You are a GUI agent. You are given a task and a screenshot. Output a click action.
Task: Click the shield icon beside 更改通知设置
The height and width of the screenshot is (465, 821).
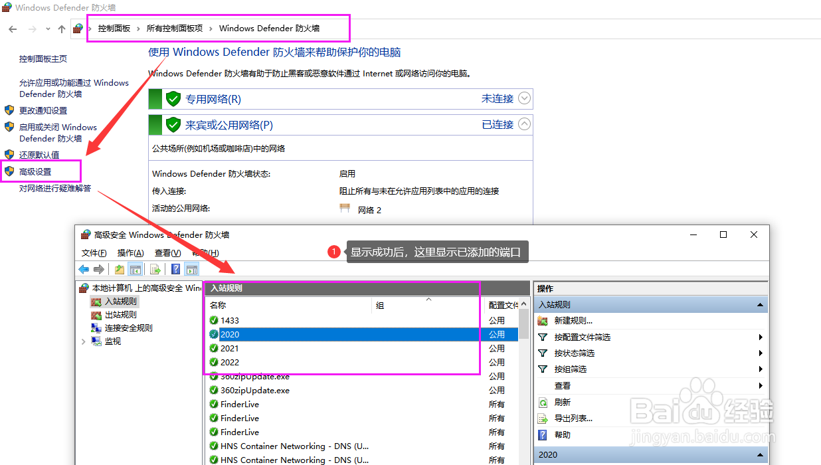coord(9,110)
